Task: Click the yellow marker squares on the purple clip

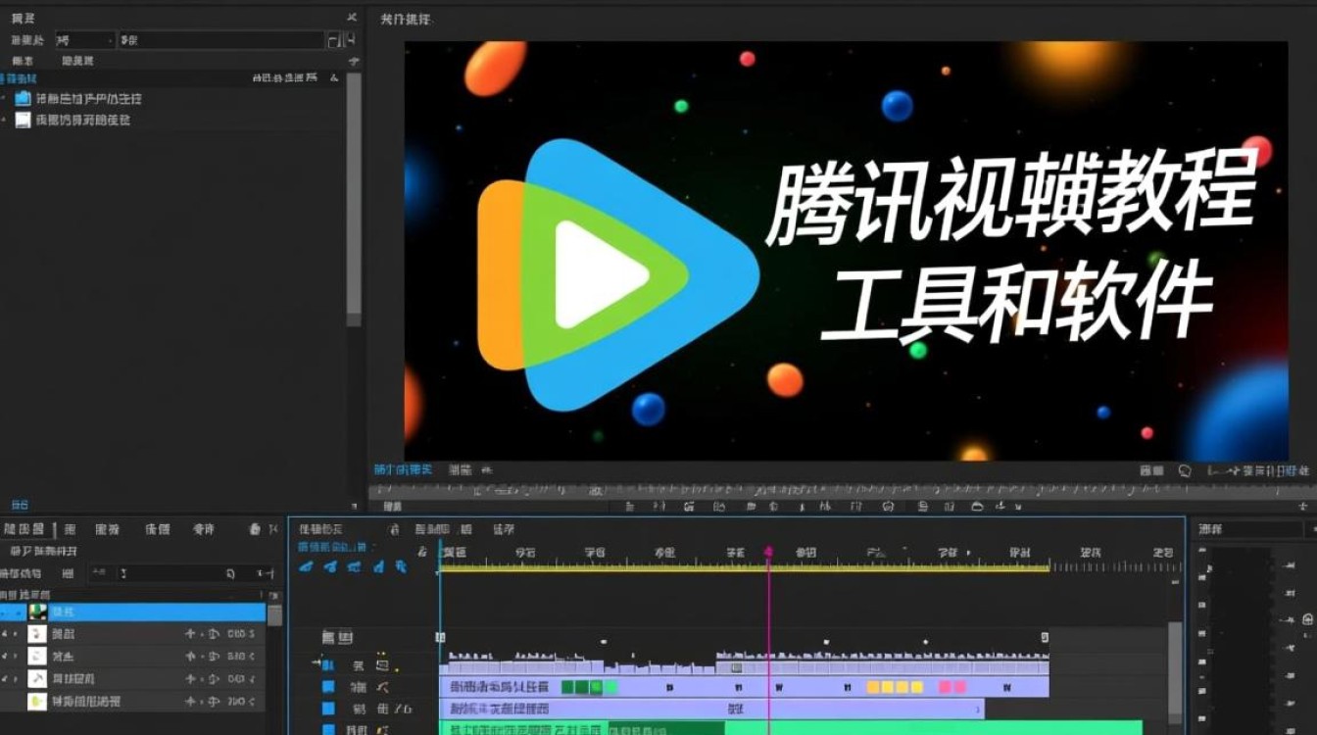Action: click(895, 687)
